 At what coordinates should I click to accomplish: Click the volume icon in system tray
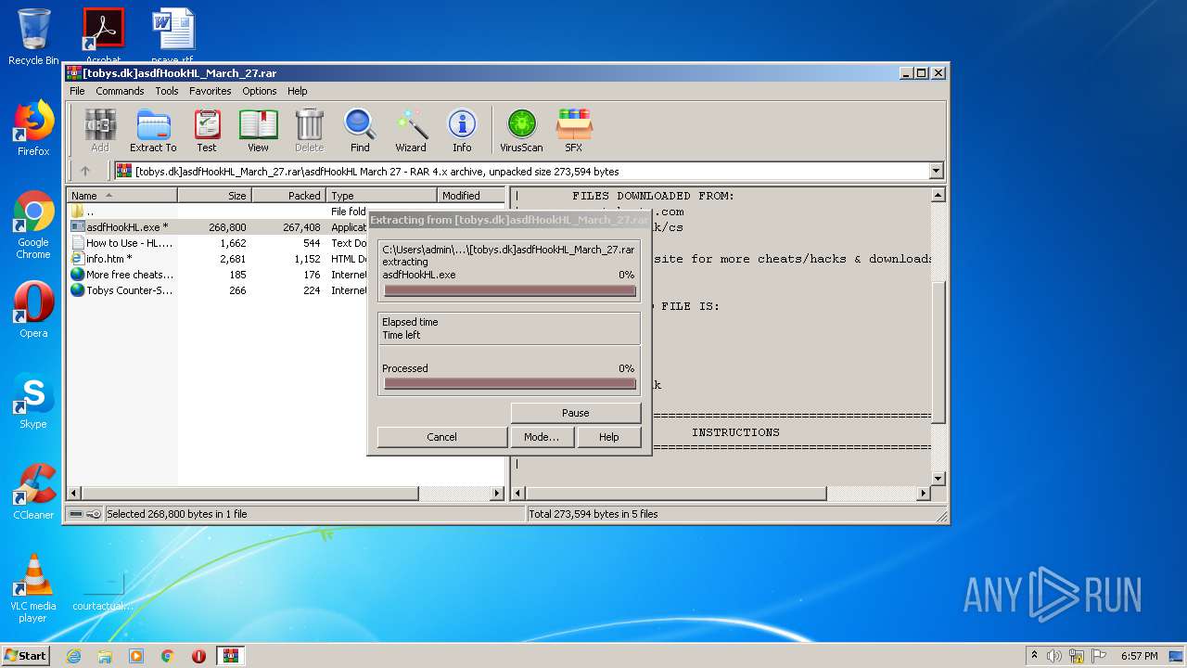pos(1054,656)
